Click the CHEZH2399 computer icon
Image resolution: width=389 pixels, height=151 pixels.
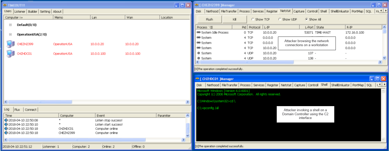(10, 44)
